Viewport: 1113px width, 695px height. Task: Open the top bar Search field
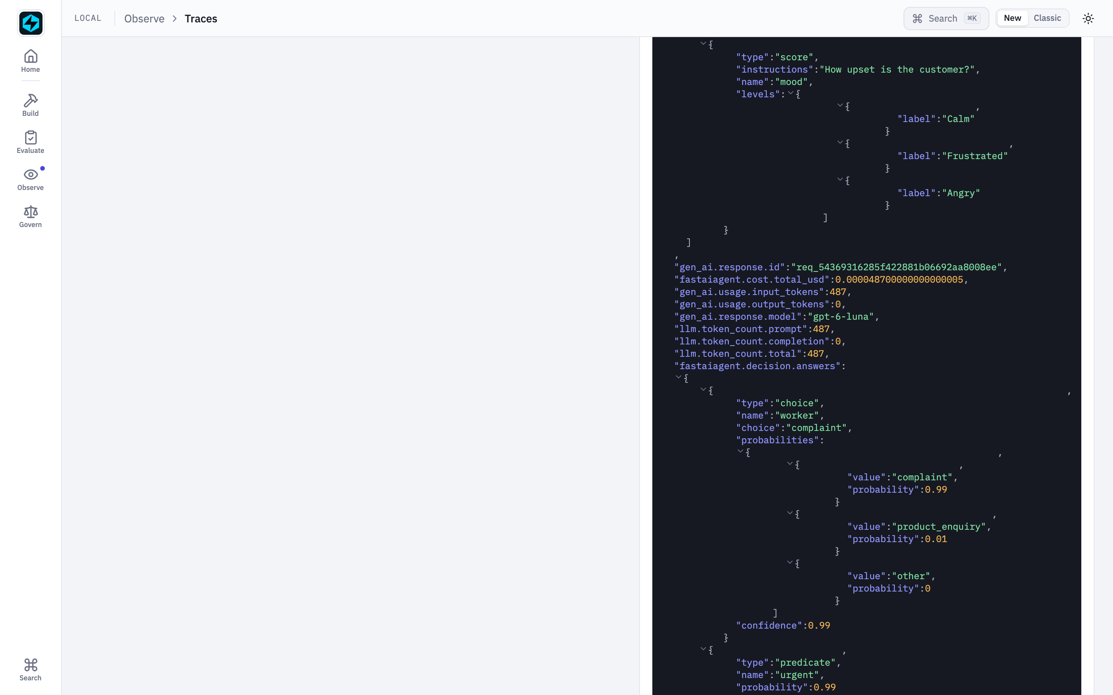click(x=946, y=19)
